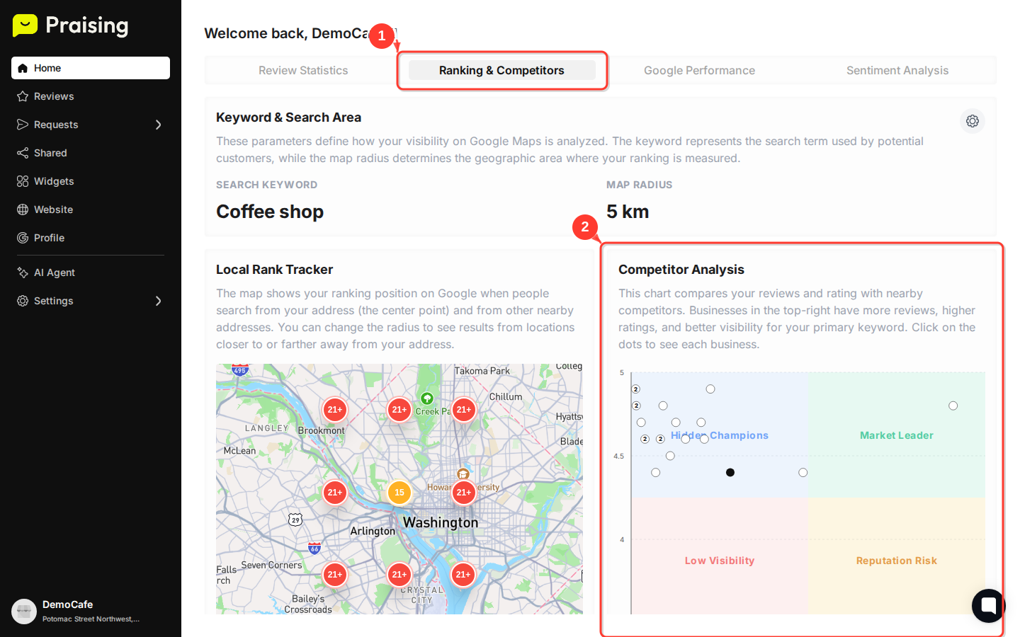
Task: Click the filled black dot in Competitor Analysis
Action: point(730,472)
